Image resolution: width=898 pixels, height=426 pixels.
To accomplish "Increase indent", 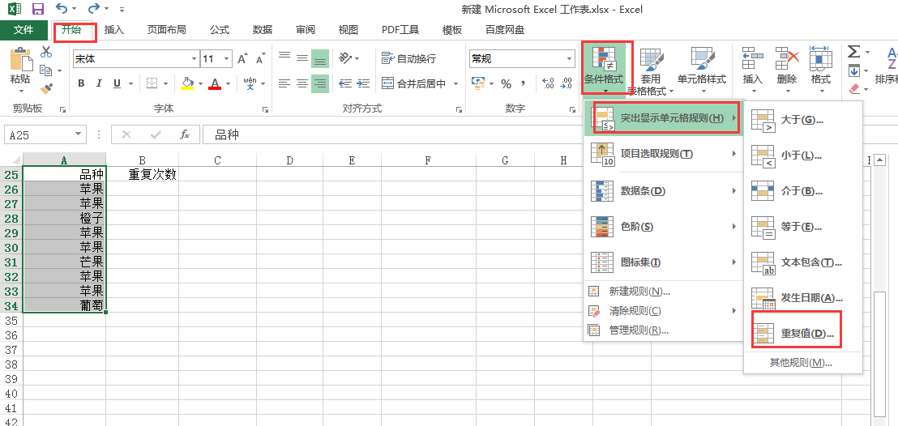I will pyautogui.click(x=363, y=83).
